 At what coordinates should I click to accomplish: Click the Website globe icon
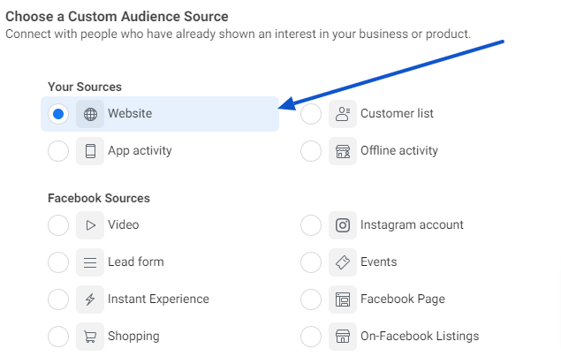pyautogui.click(x=90, y=114)
